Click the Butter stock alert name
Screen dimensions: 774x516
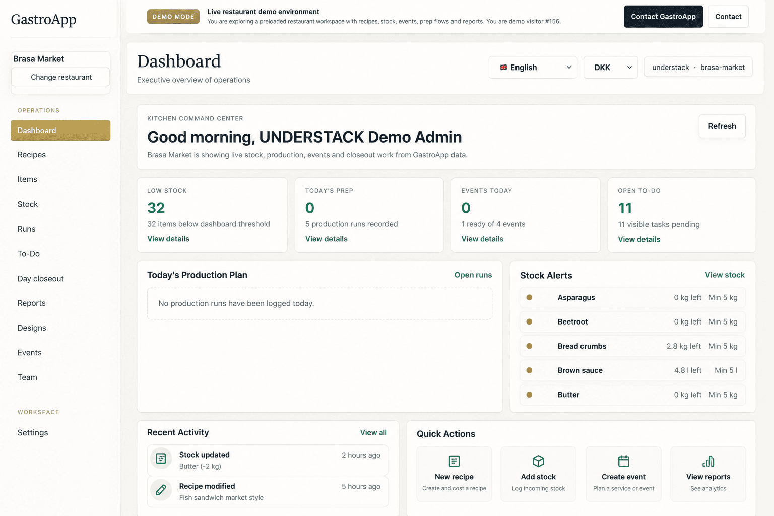[x=568, y=395]
